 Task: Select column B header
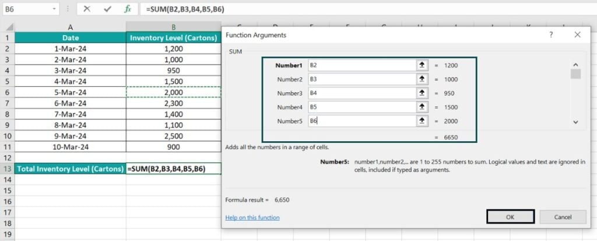174,27
